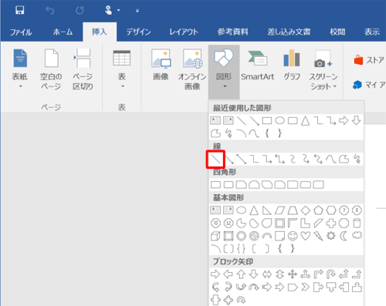Go to the 参考資料 tab
The height and width of the screenshot is (306, 386).
233,32
